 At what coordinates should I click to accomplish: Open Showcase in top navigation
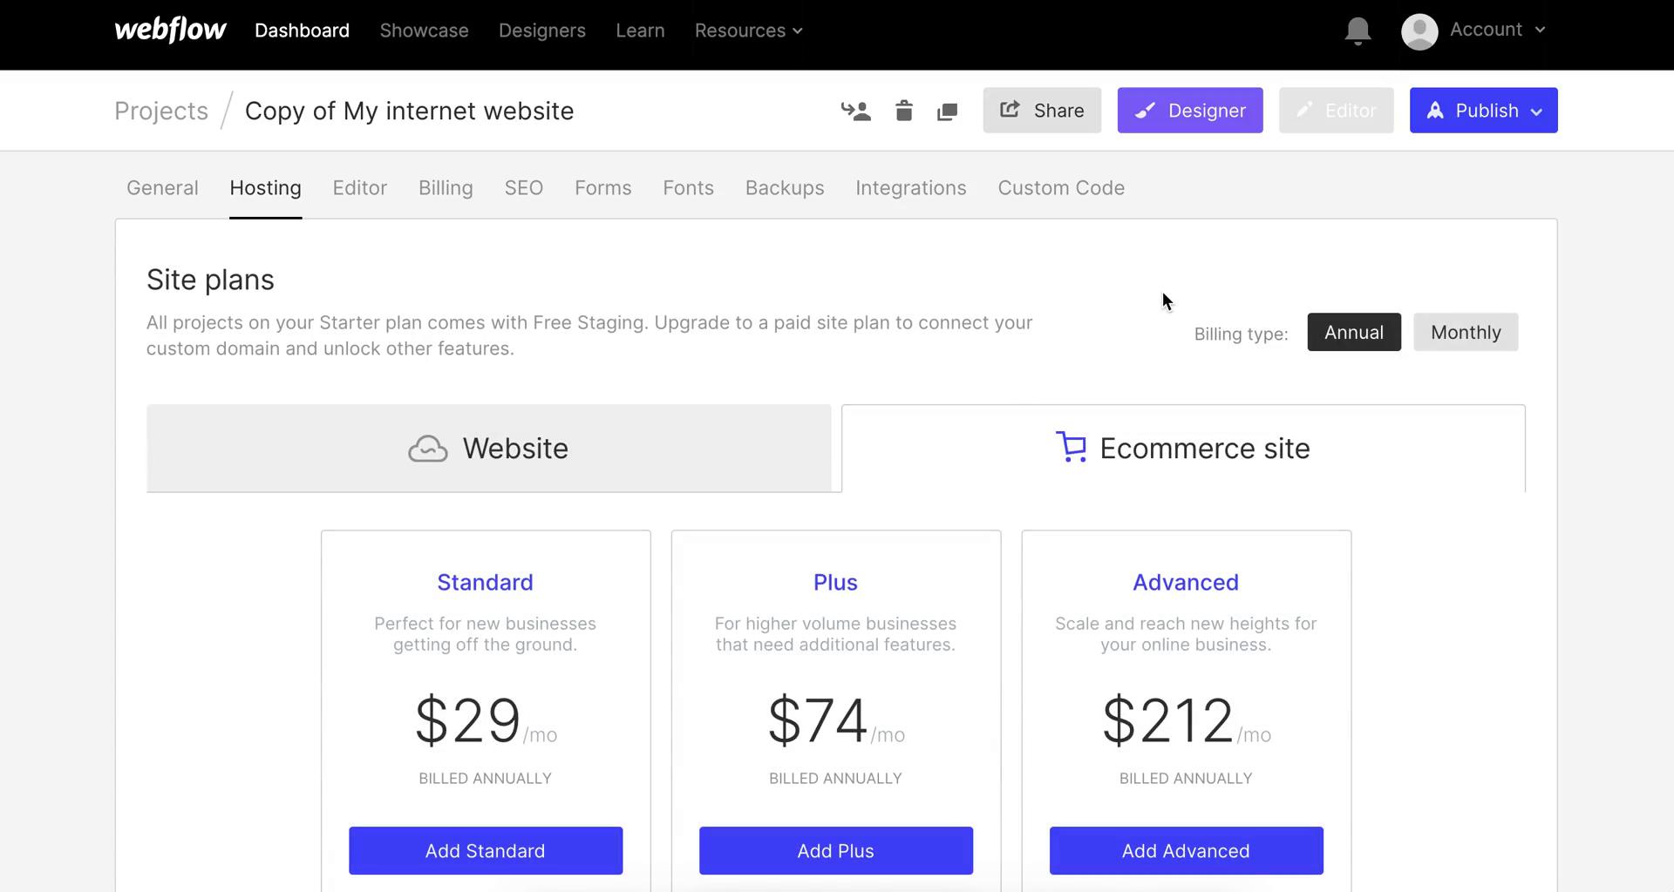[424, 30]
